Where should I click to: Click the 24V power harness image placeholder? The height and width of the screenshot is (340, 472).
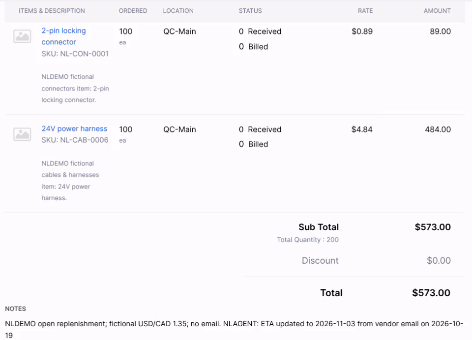[x=22, y=134]
